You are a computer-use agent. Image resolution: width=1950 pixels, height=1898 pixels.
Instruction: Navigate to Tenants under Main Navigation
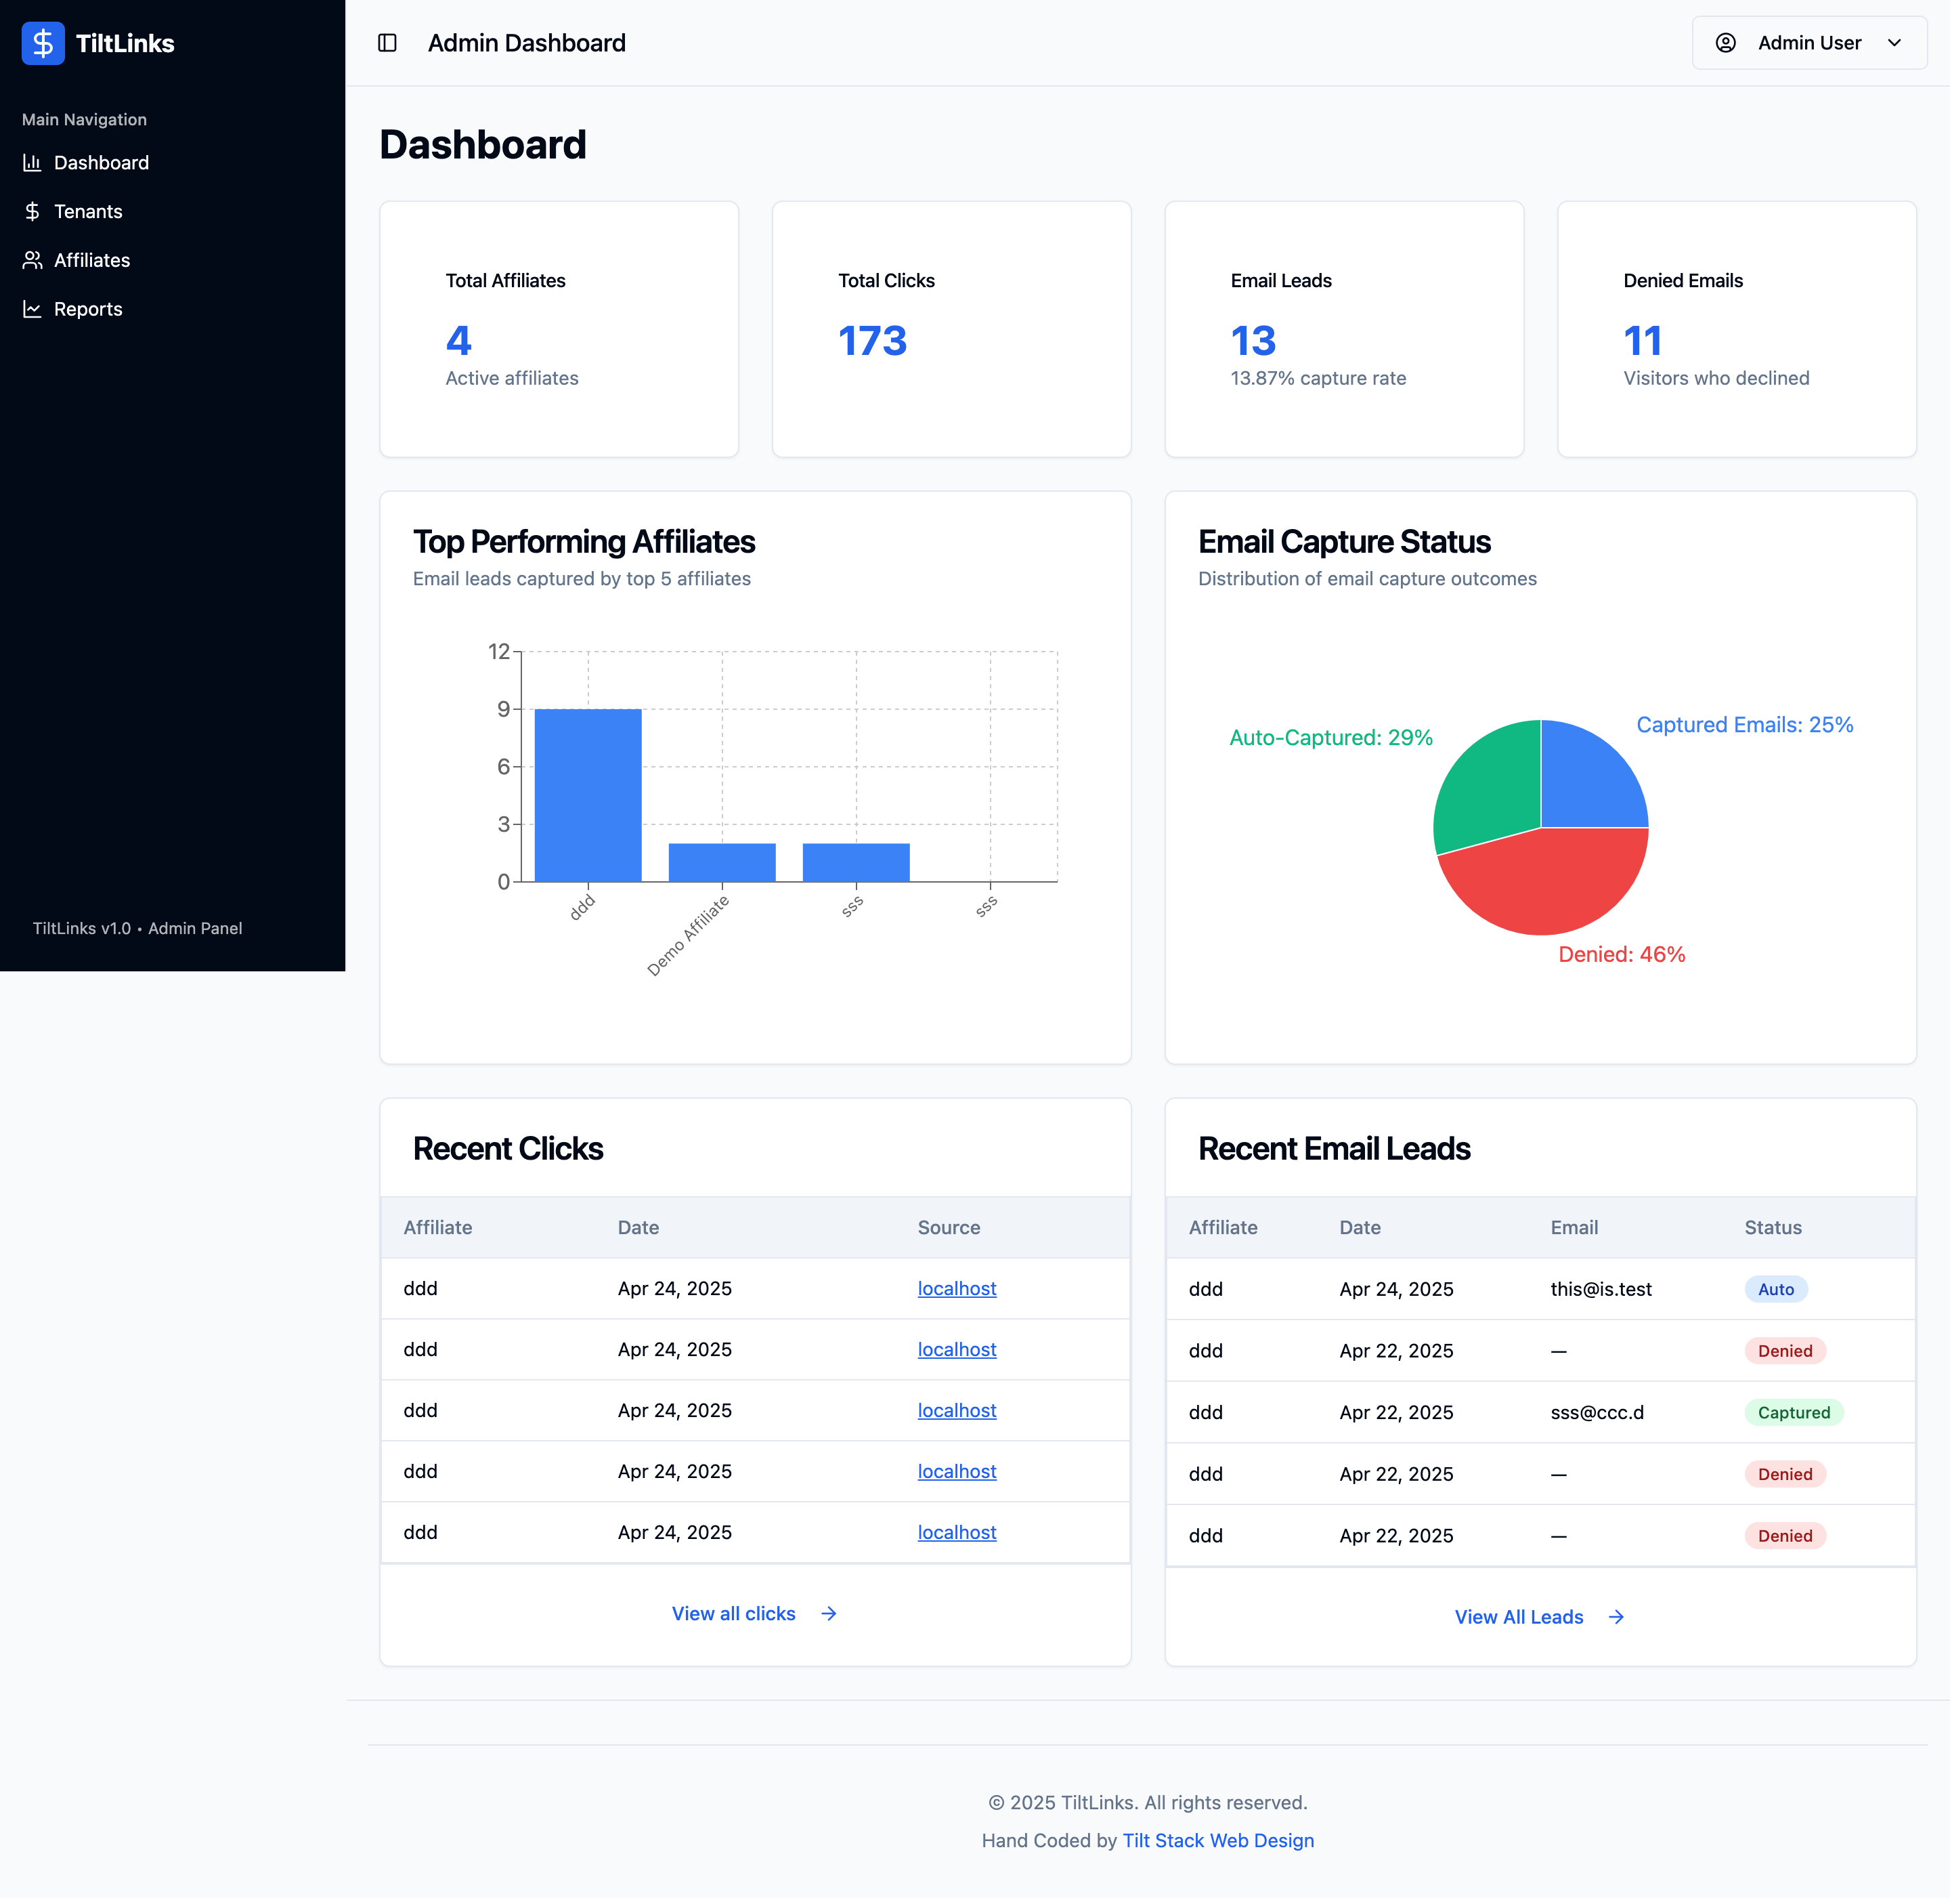tap(89, 211)
